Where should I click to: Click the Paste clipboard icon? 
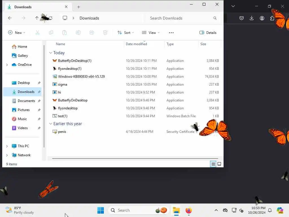(x=65, y=33)
